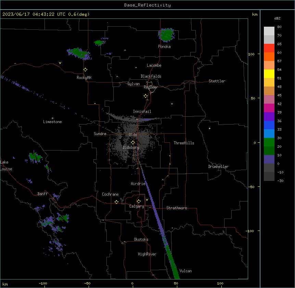The height and width of the screenshot is (288, 295).
Task: Click the Lake Louise label
Action: [6, 166]
